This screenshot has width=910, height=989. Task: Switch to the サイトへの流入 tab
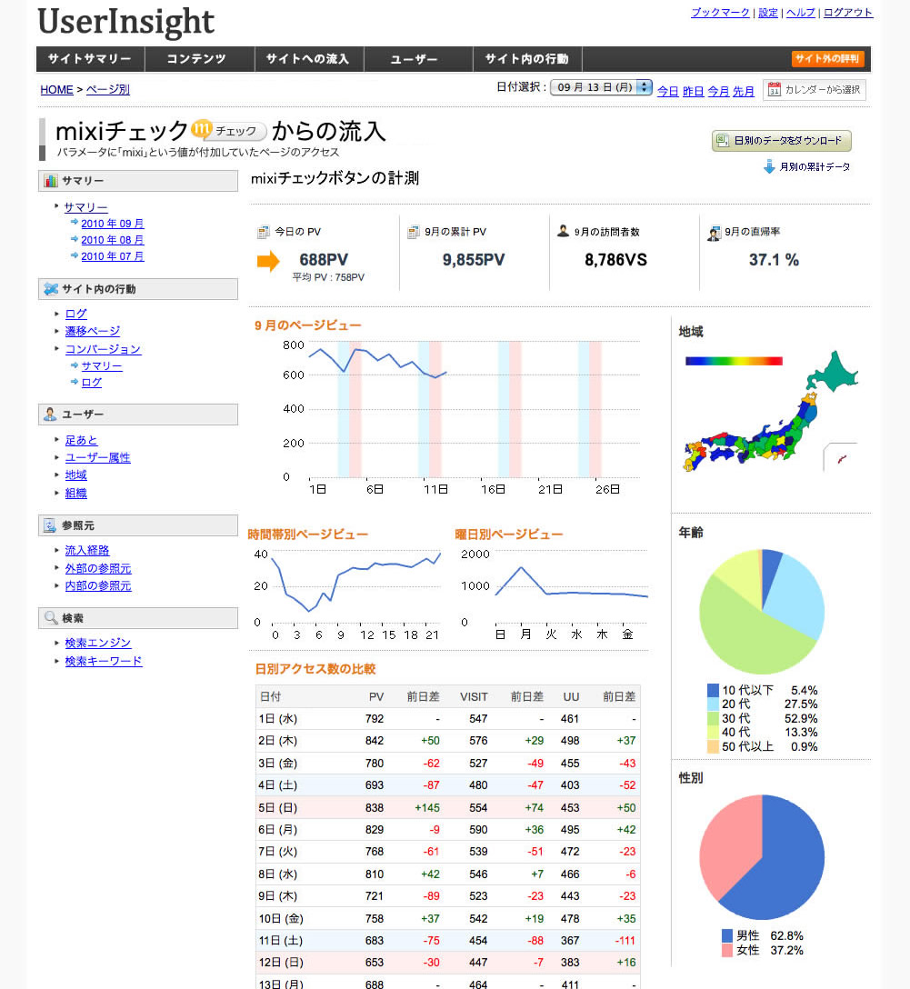point(309,59)
